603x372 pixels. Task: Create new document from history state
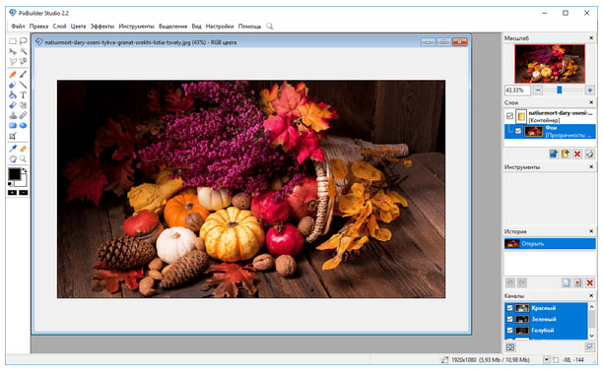[567, 283]
